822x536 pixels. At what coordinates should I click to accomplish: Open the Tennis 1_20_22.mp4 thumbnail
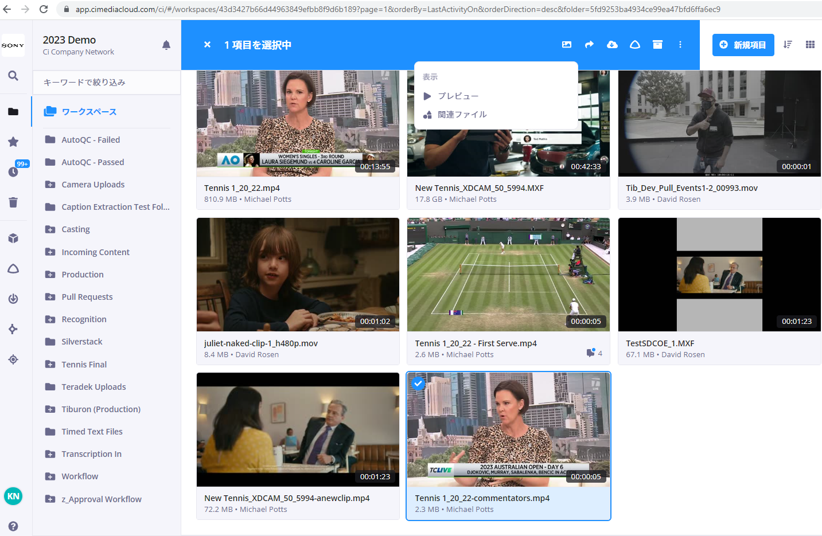click(298, 123)
